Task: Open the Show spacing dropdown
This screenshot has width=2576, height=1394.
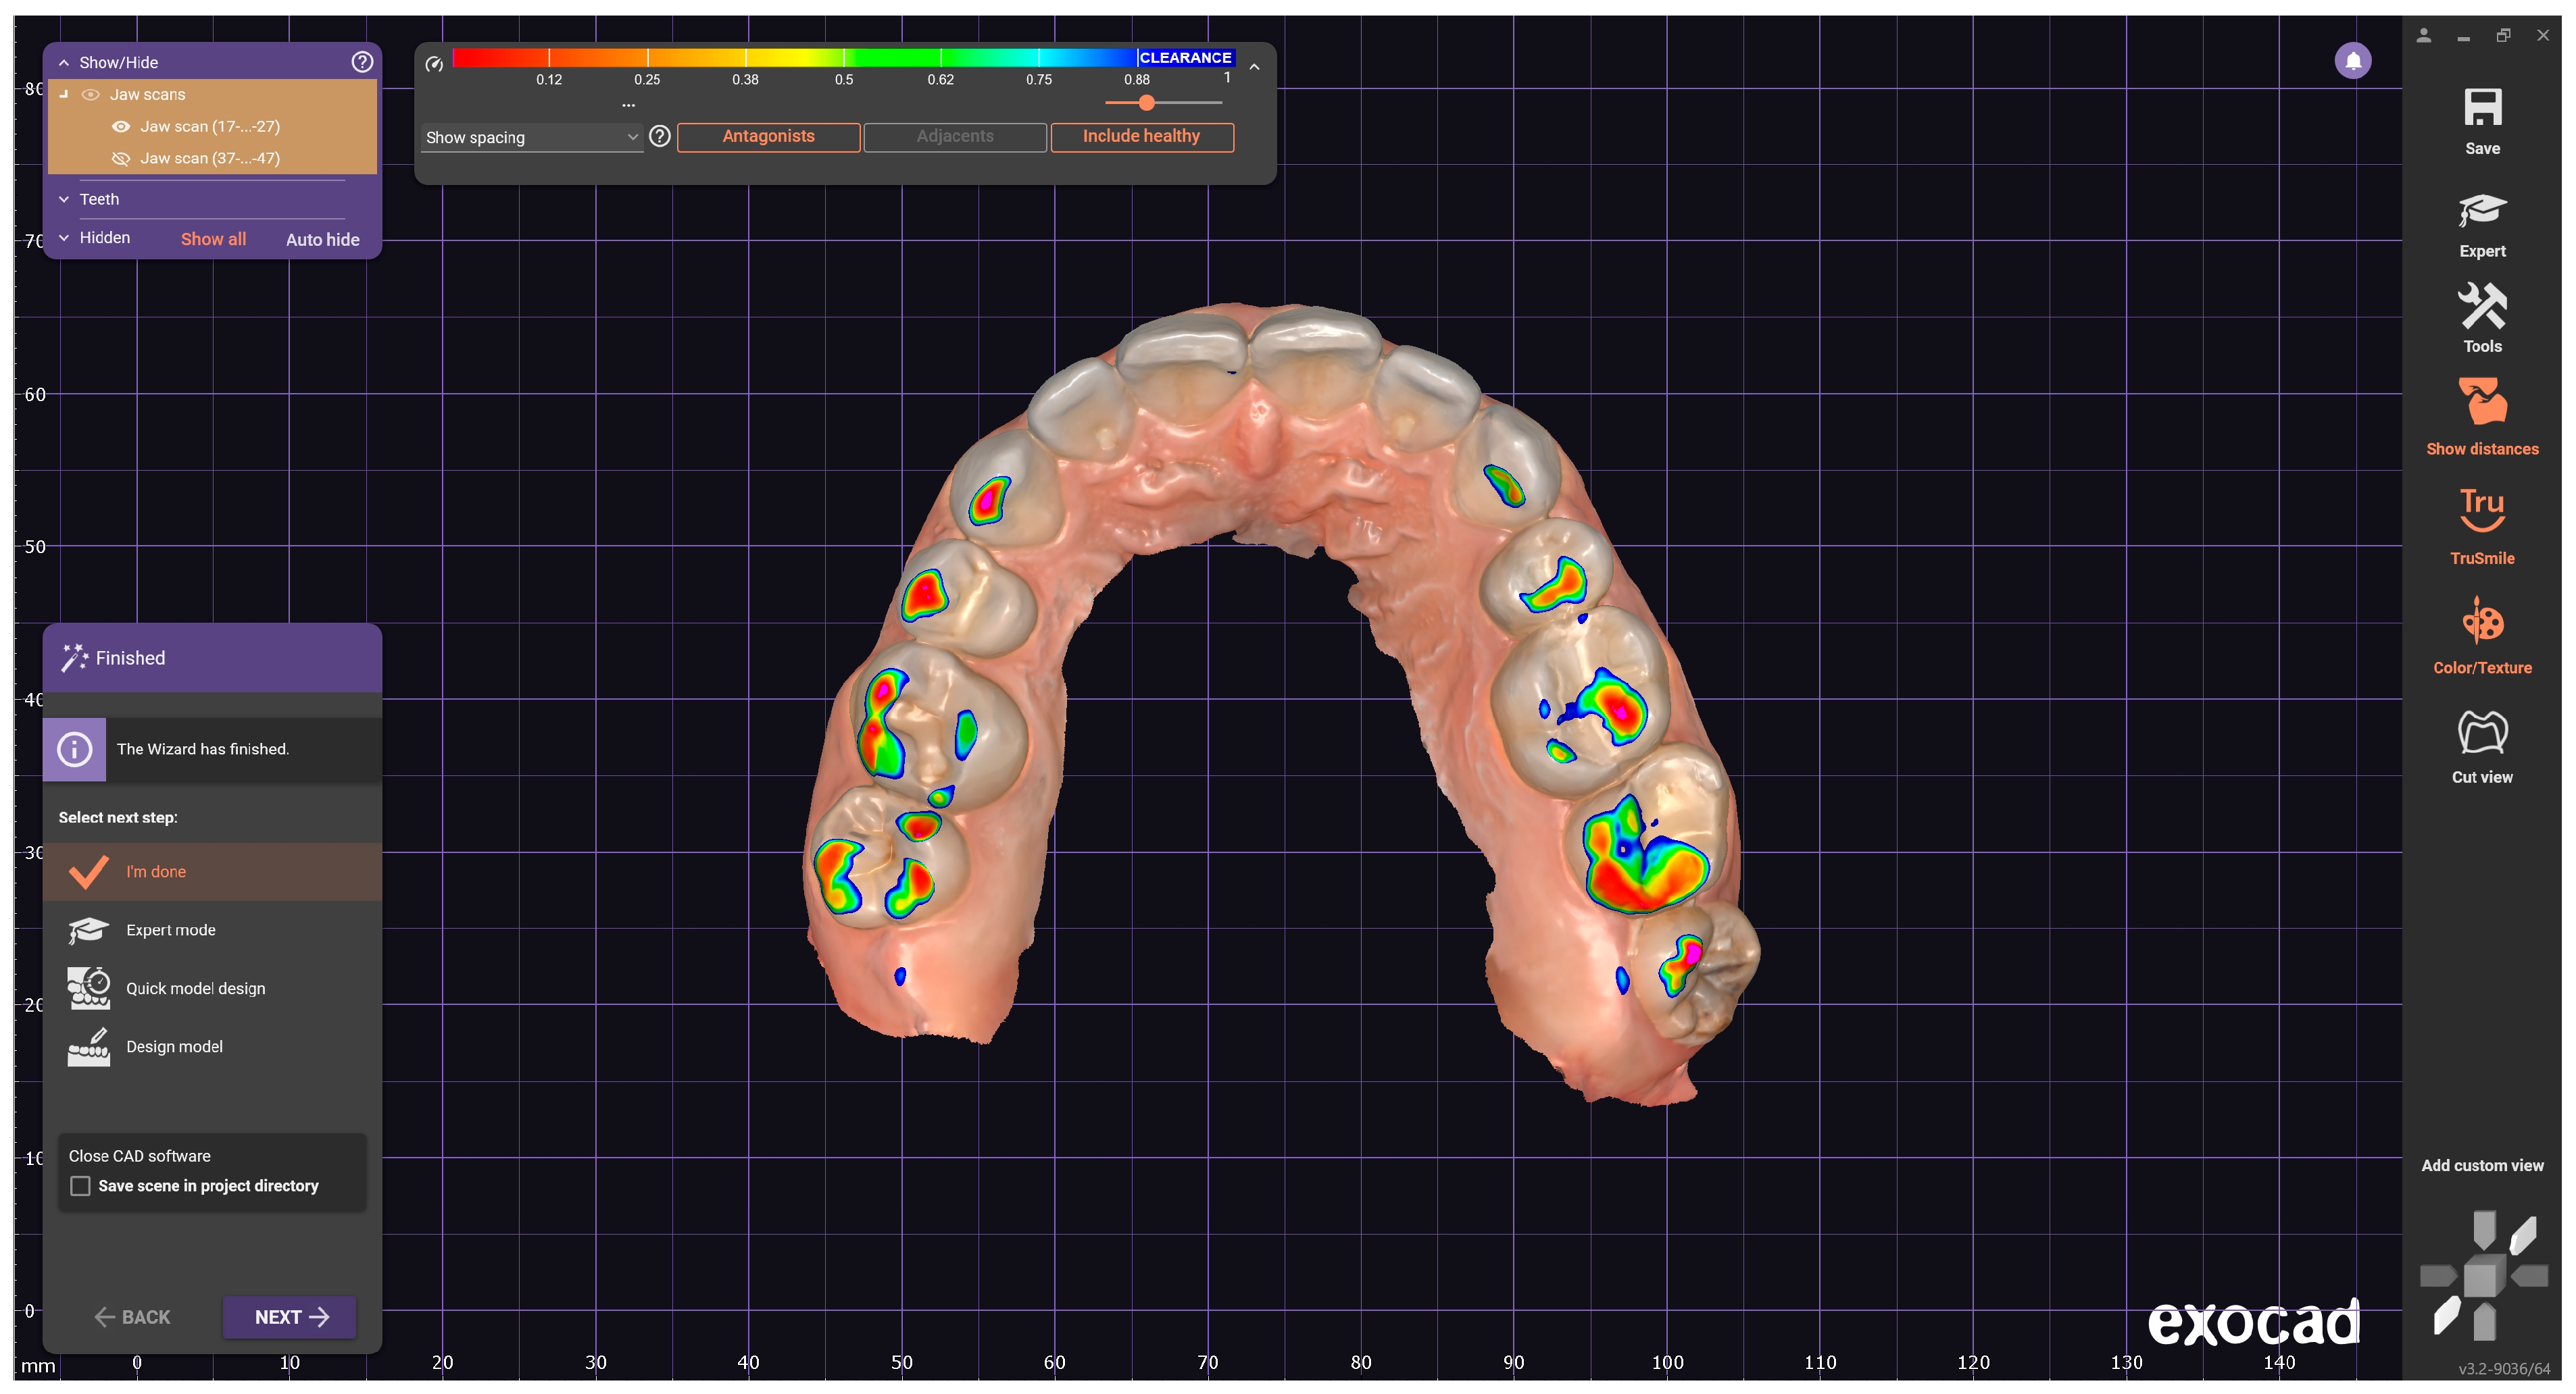Action: coord(531,137)
